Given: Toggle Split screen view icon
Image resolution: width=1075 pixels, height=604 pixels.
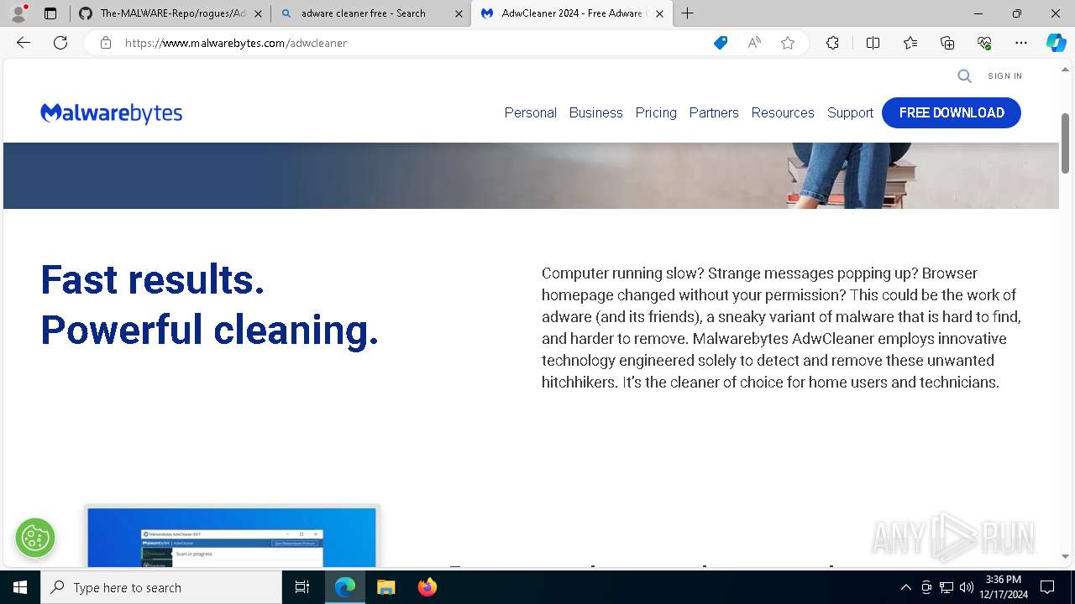Looking at the screenshot, I should [873, 43].
